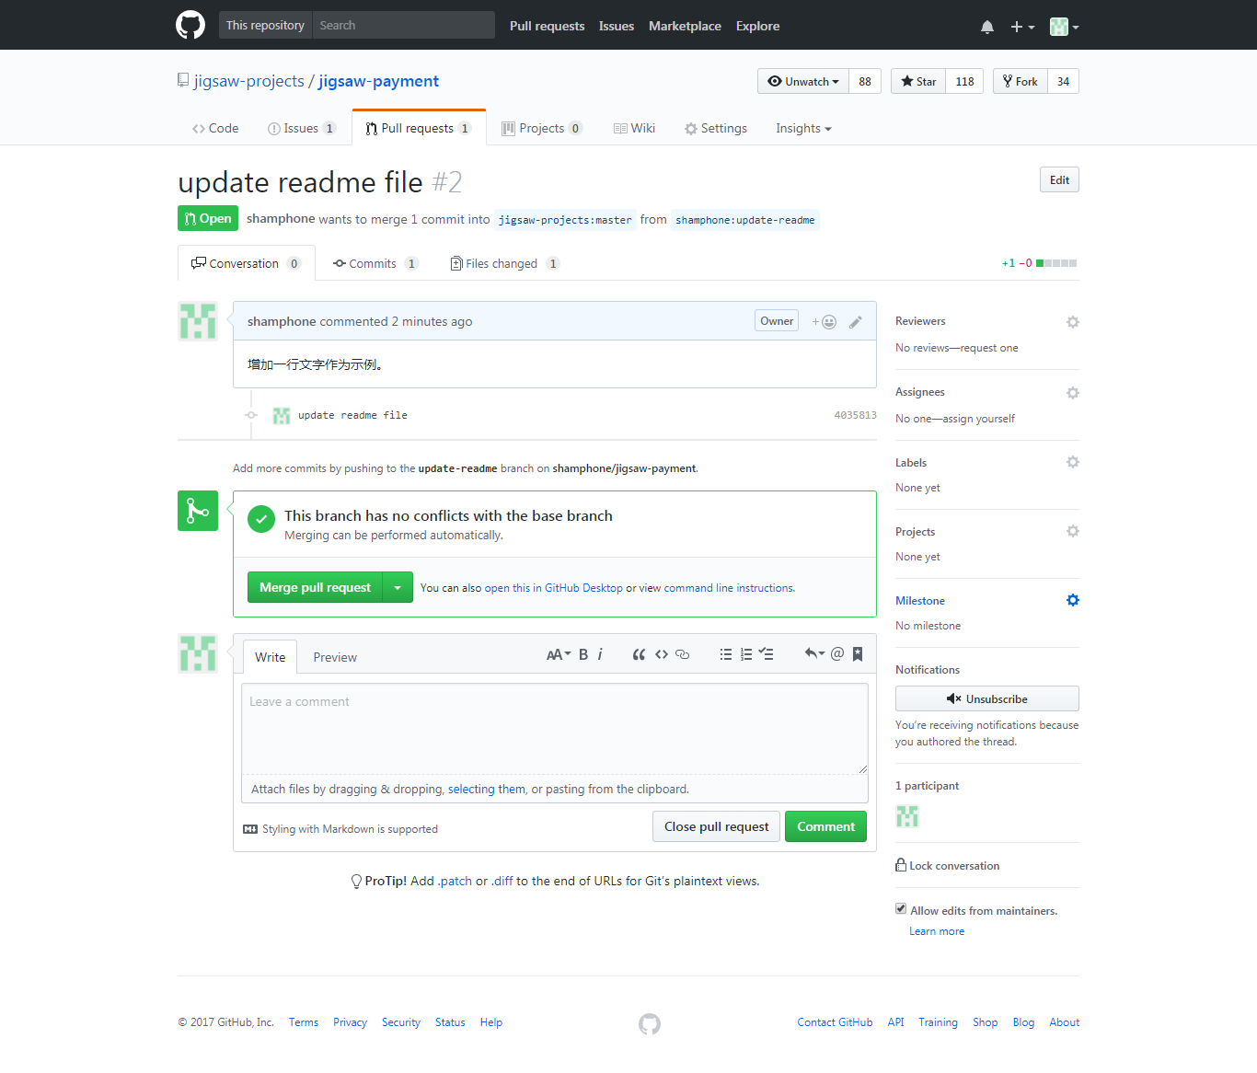Insert code formatting in the comment
Viewport: 1257px width, 1073px height.
662,654
